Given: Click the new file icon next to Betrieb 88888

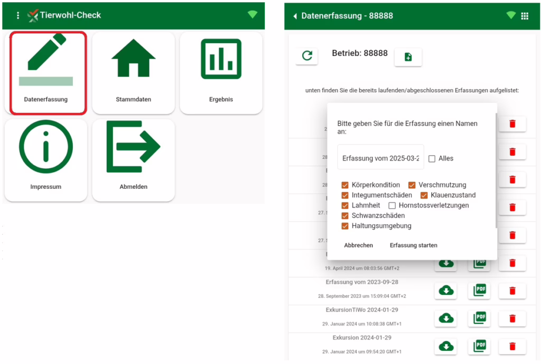Looking at the screenshot, I should 408,57.
